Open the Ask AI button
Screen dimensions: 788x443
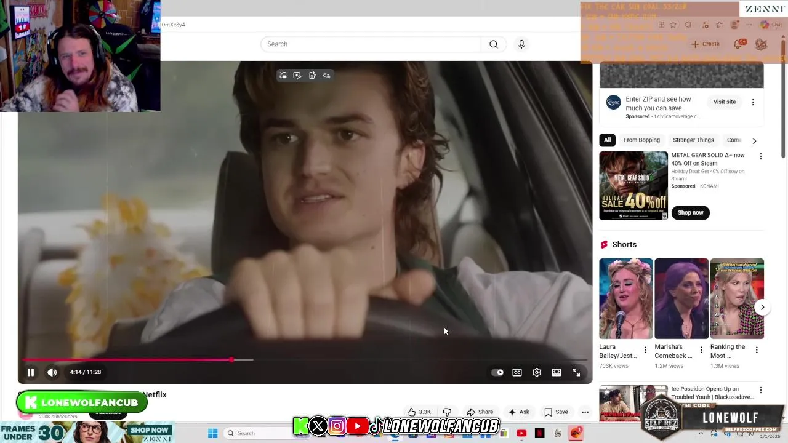click(518, 412)
